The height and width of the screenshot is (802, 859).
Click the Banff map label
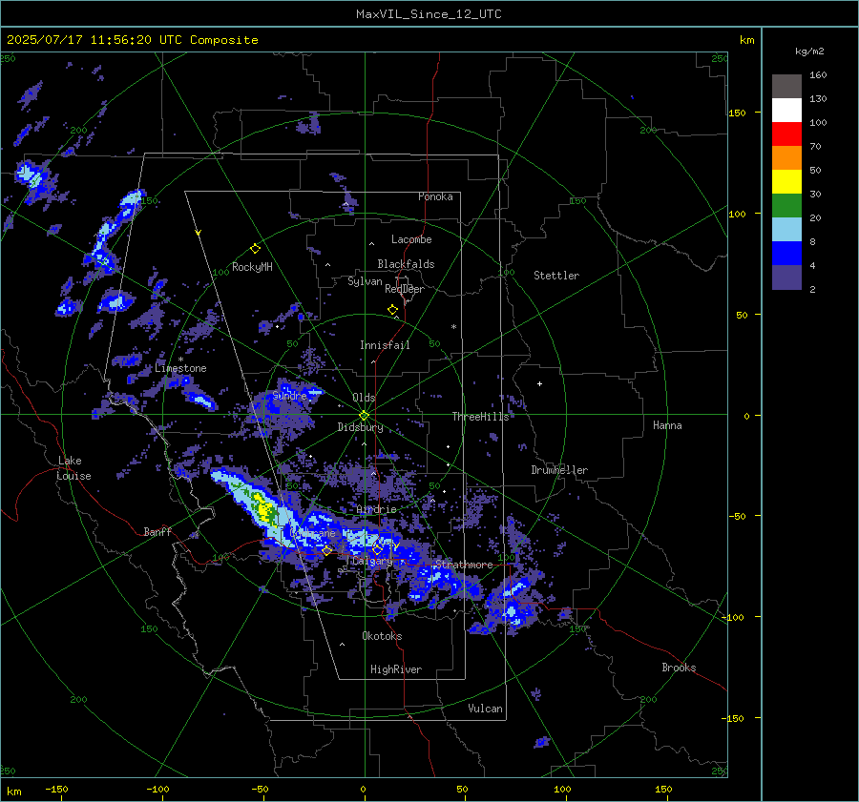click(x=157, y=531)
